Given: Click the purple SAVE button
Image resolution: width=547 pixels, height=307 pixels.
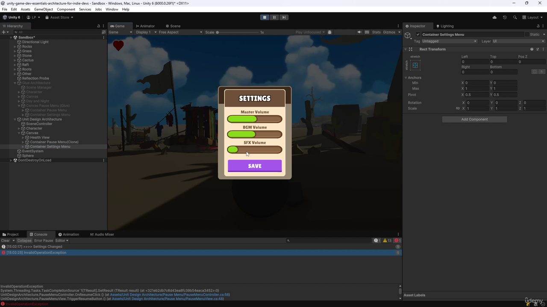Looking at the screenshot, I should pos(255,166).
